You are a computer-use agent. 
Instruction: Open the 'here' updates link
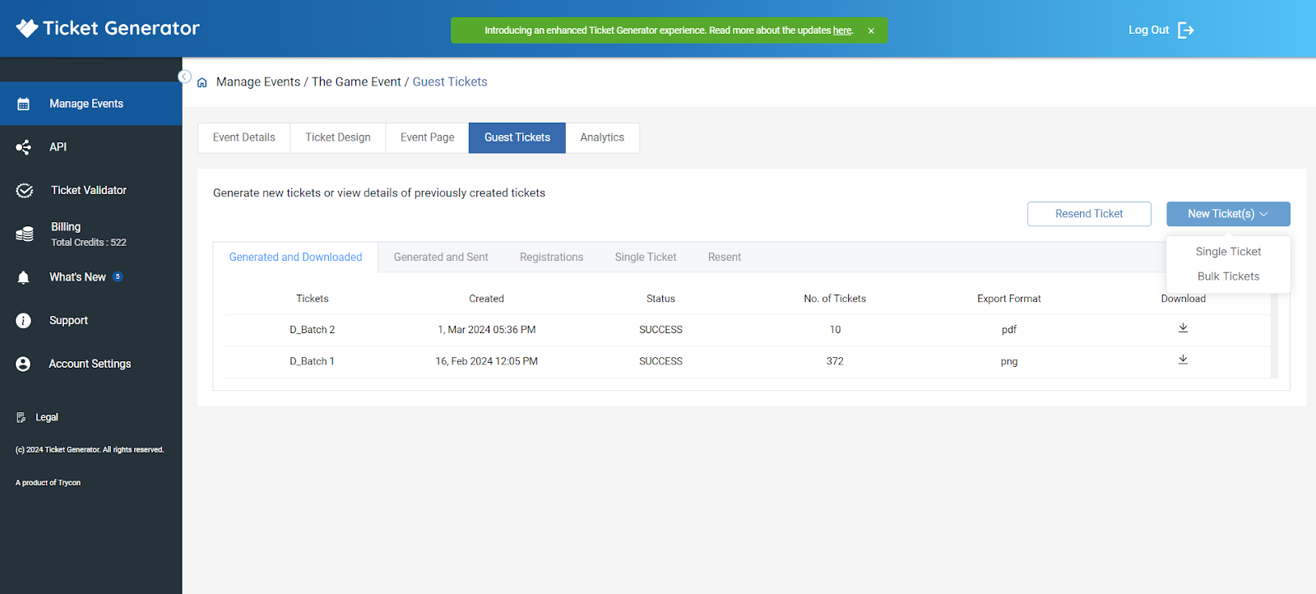tap(842, 30)
